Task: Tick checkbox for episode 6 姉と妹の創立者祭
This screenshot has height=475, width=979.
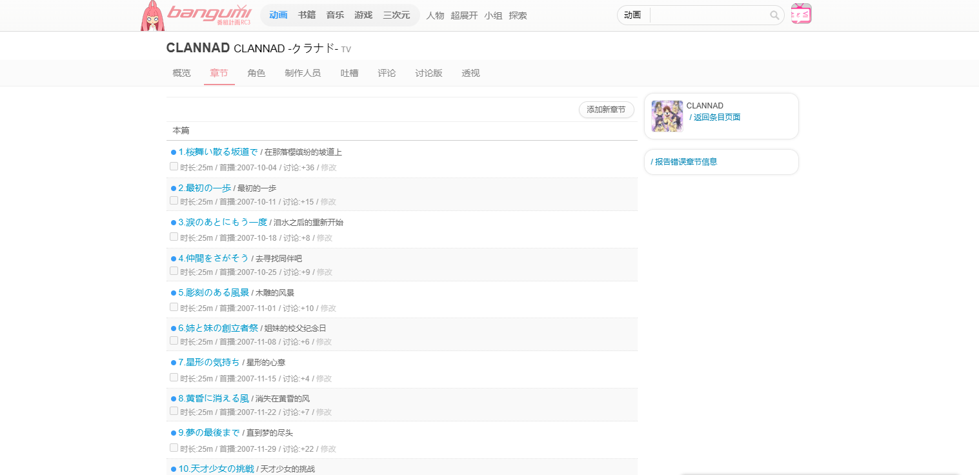Action: click(x=174, y=341)
